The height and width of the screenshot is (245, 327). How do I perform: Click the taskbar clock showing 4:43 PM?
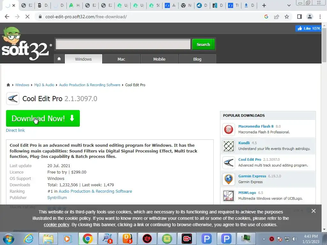311,239
